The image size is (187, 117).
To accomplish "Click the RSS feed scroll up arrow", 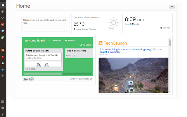I will [169, 39].
